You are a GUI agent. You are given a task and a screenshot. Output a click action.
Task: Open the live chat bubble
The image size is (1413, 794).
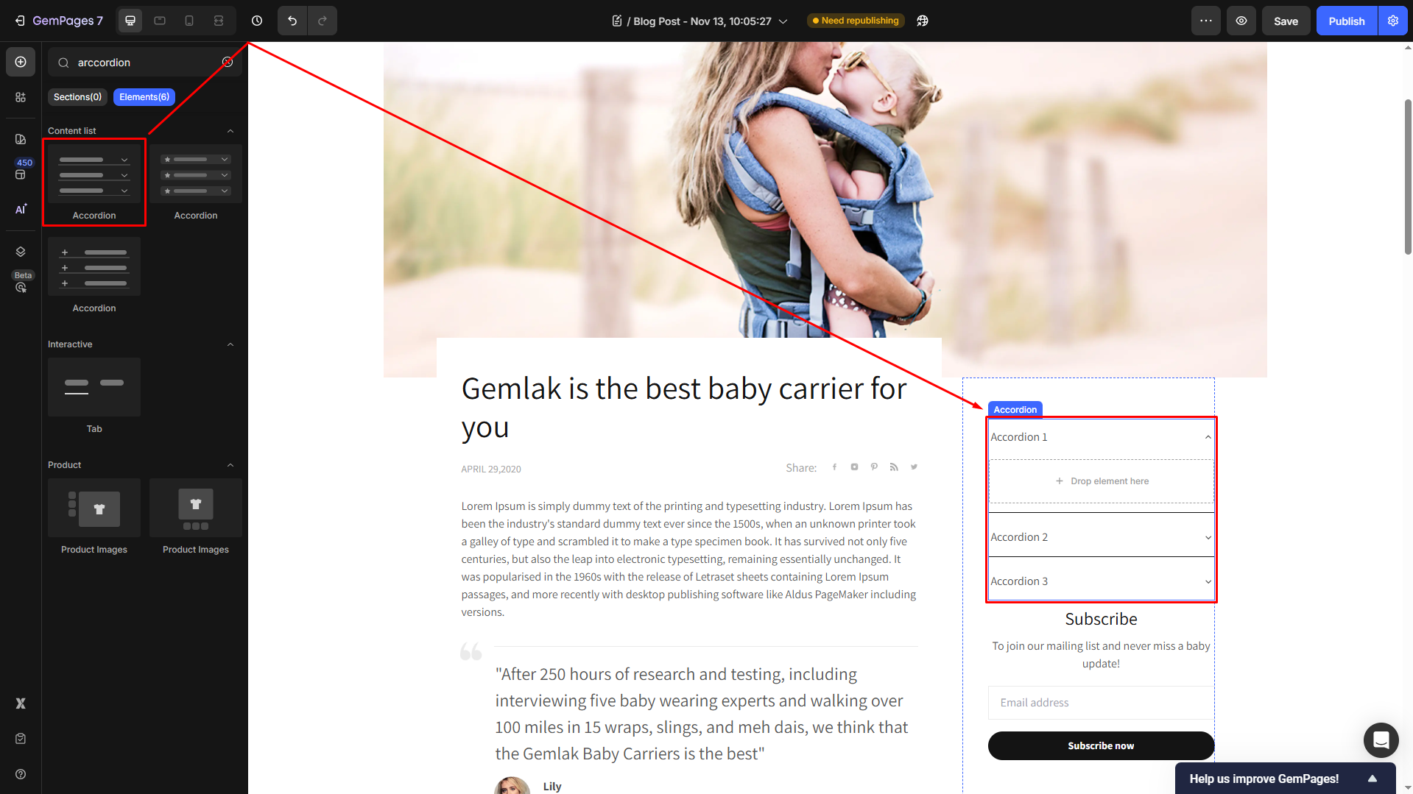pyautogui.click(x=1381, y=740)
